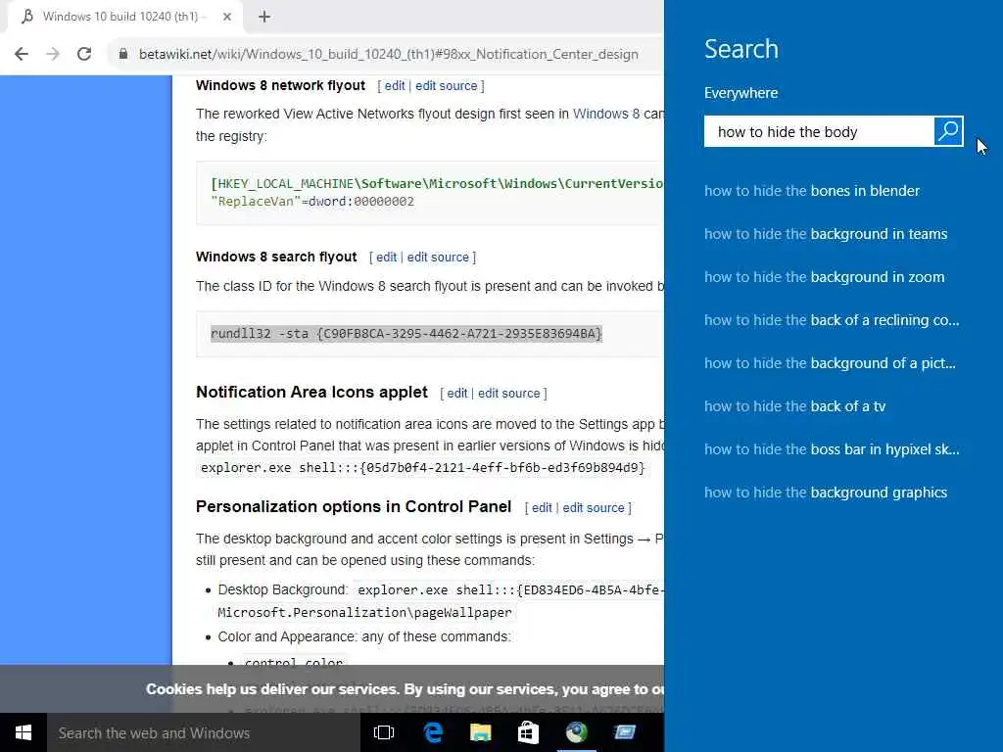Launch Microsoft Edge from taskbar
Viewport: 1003px width, 752px height.
pyautogui.click(x=433, y=732)
